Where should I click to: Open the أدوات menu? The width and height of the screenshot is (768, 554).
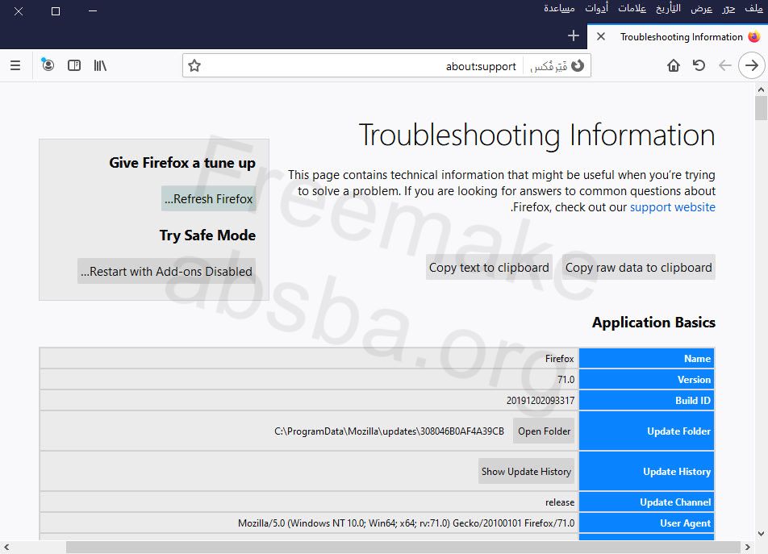pyautogui.click(x=597, y=8)
